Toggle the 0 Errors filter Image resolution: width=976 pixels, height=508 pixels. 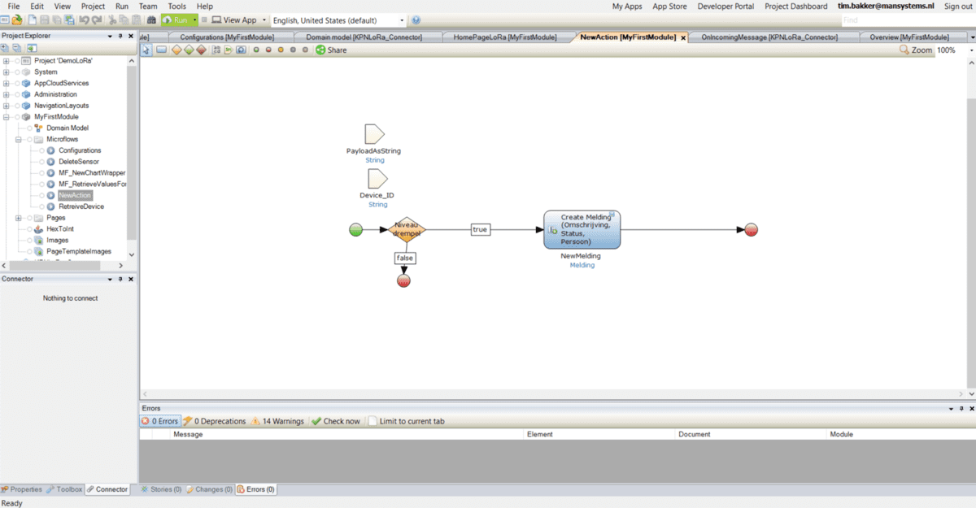(x=159, y=421)
